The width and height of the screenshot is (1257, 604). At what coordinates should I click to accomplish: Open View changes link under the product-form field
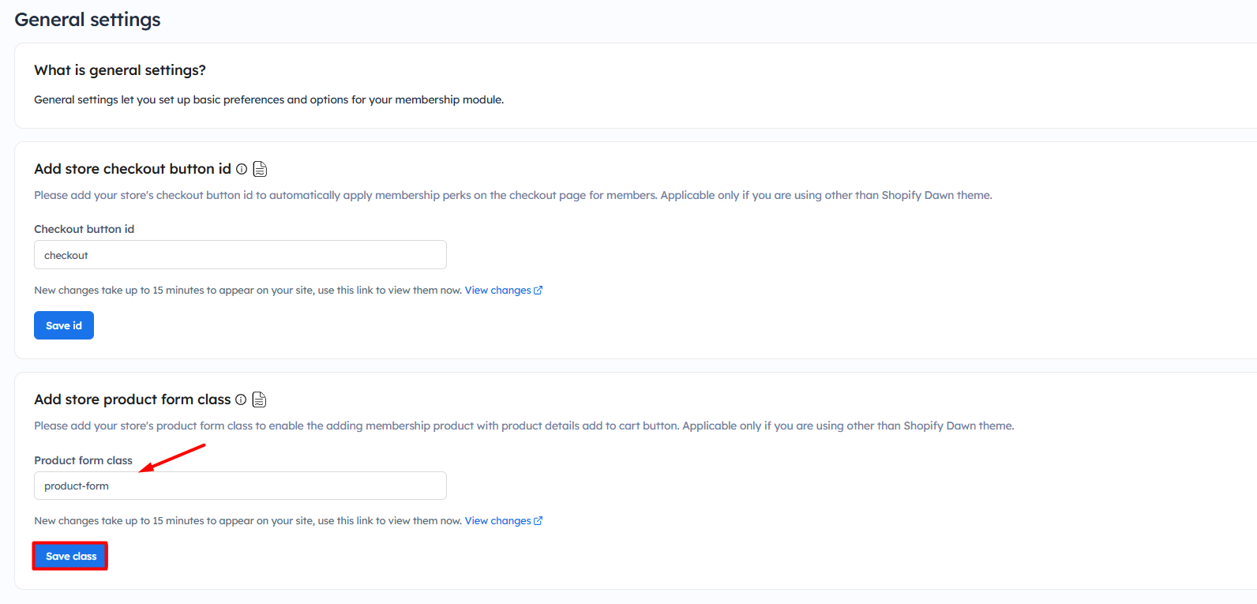[x=497, y=521]
